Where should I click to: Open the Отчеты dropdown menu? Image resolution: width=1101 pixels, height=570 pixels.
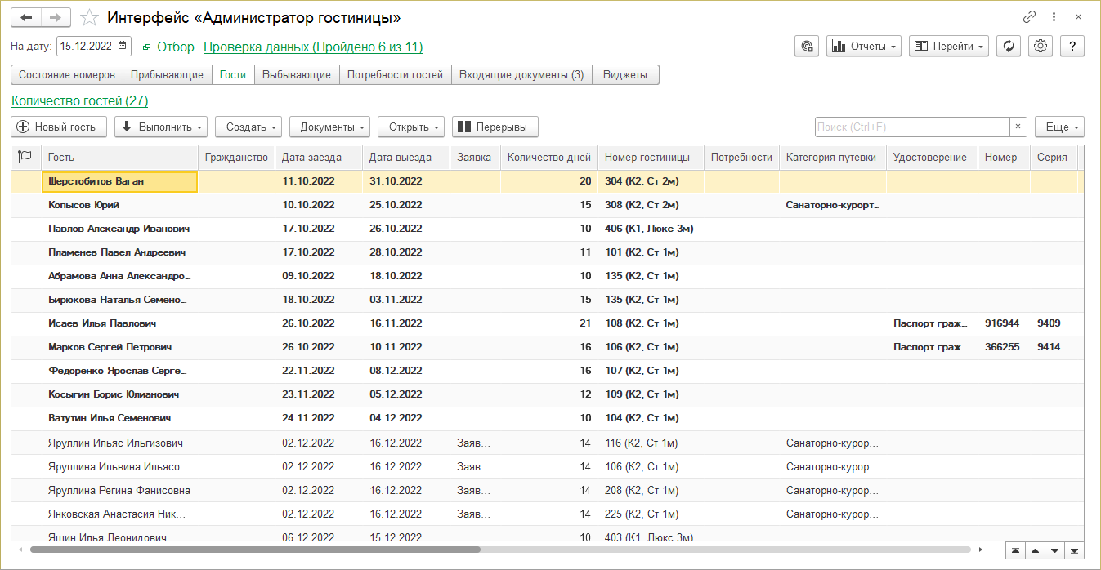[x=864, y=47]
